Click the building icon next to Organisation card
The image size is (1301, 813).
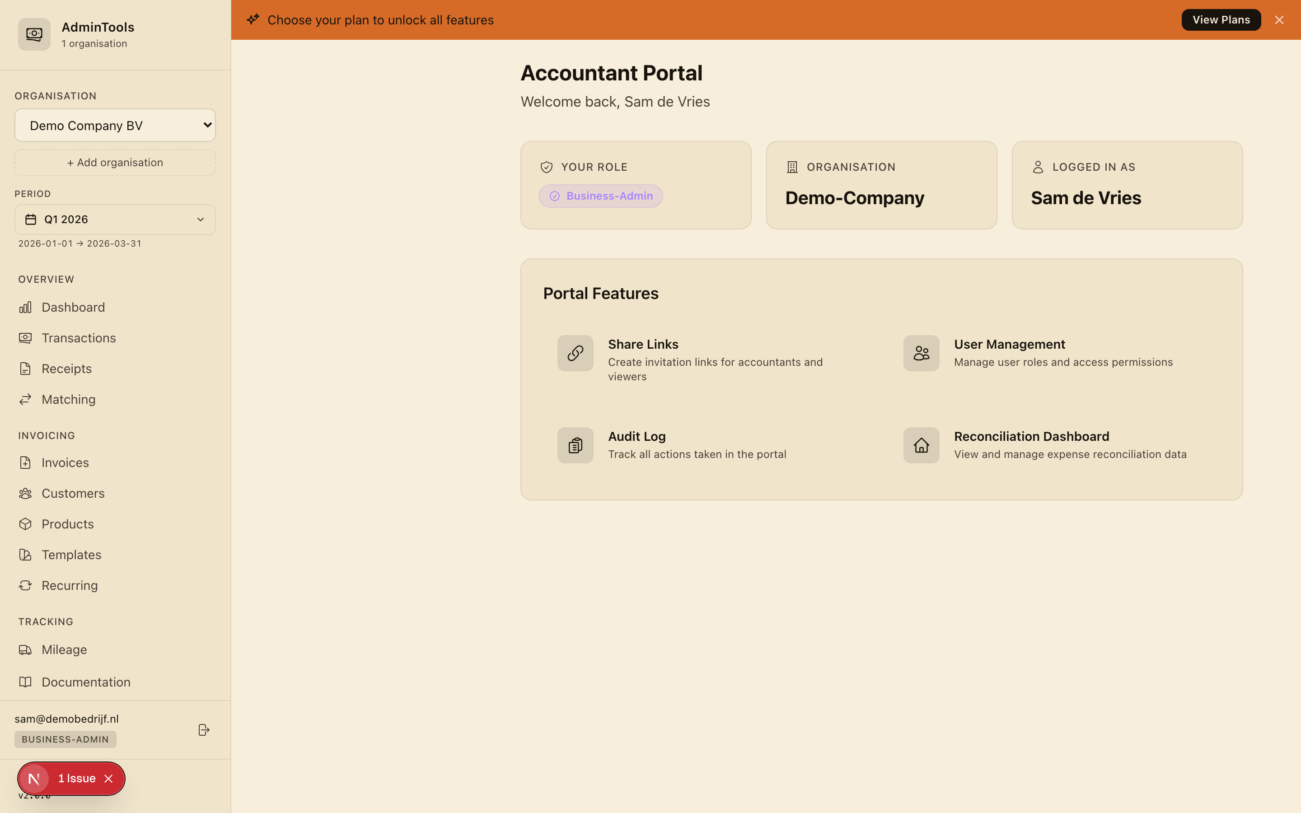tap(792, 167)
